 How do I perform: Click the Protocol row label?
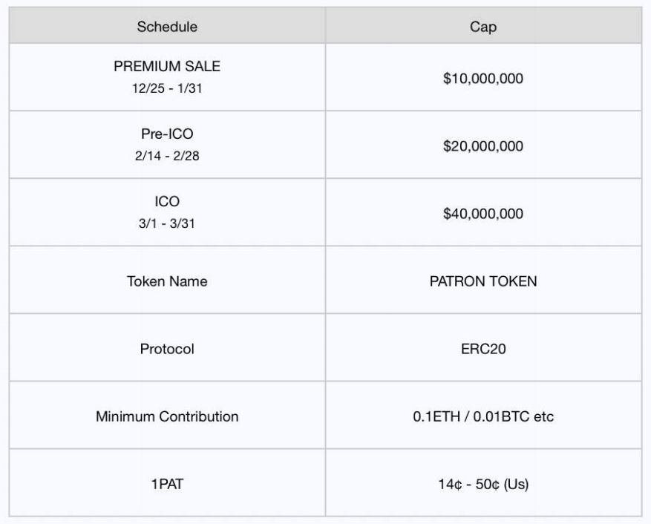click(x=167, y=349)
